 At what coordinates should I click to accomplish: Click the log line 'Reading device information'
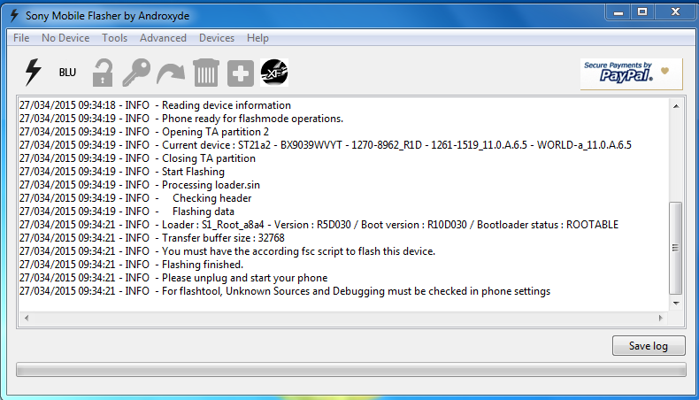(155, 105)
